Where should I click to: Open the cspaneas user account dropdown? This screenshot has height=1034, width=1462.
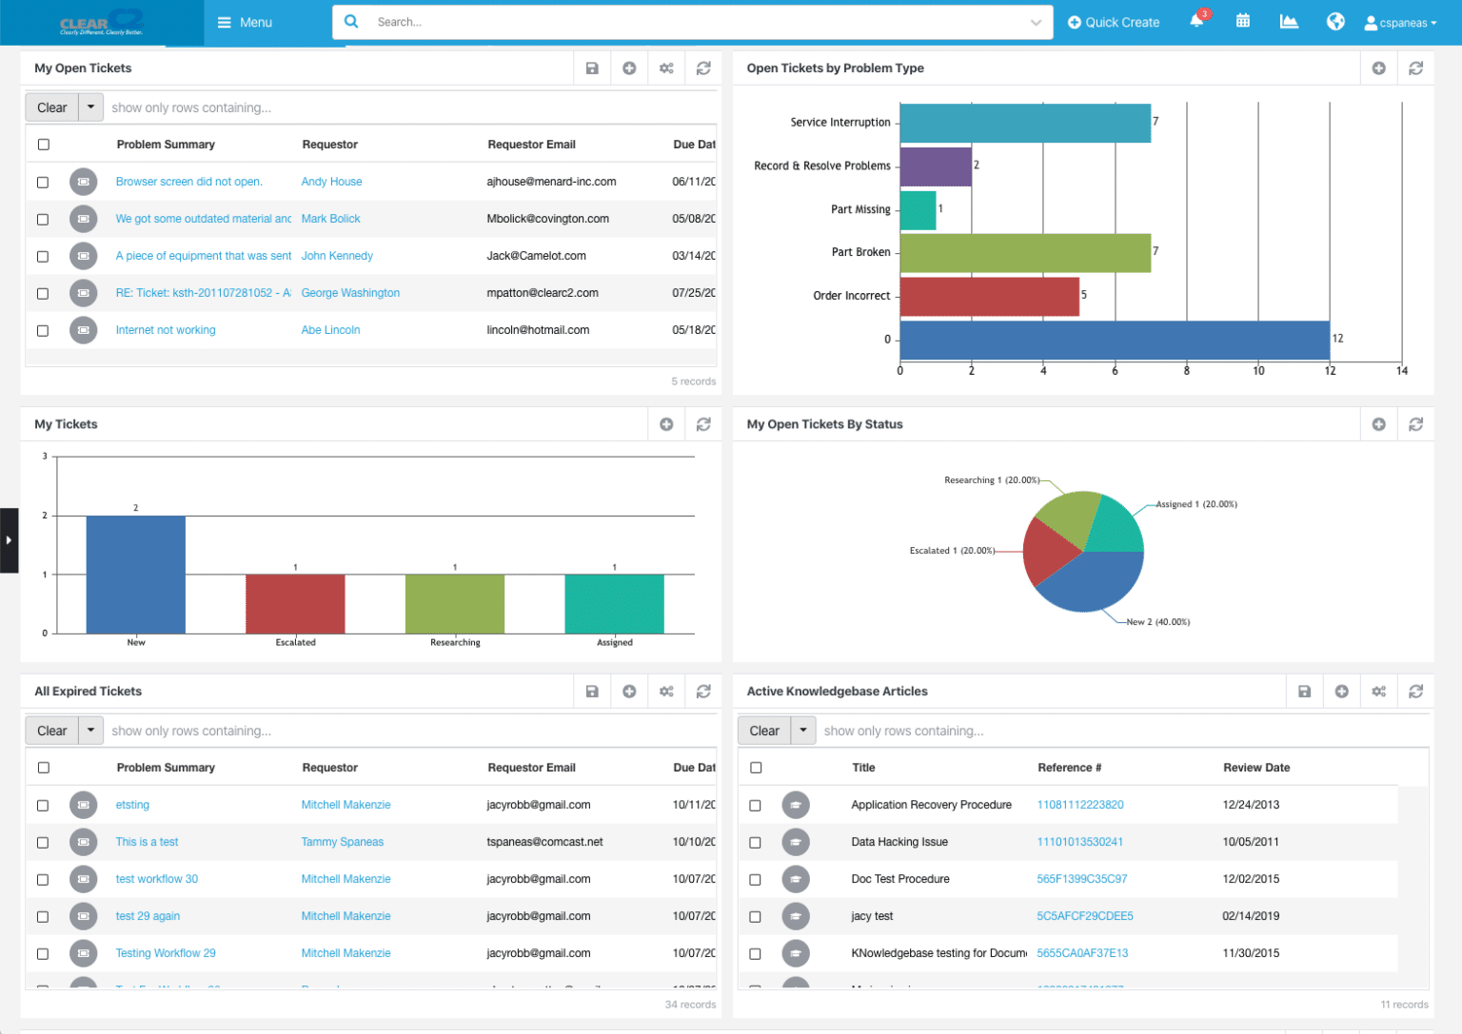coord(1400,23)
